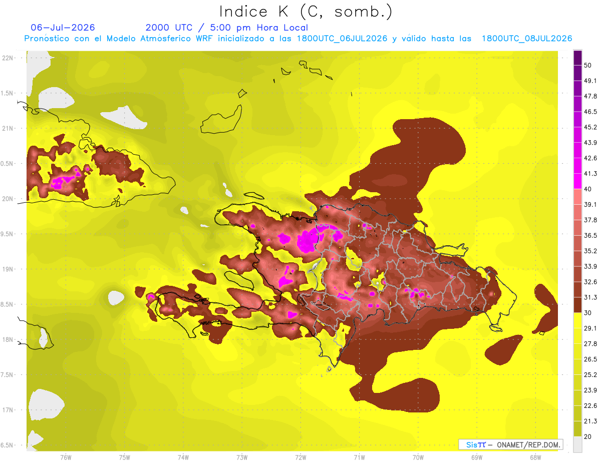Click the "0.5N" latitude axis label
Screen dimensions: 601x464
click(x=8, y=164)
